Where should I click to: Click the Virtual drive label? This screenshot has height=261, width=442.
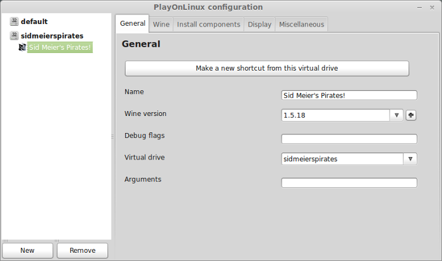point(145,157)
